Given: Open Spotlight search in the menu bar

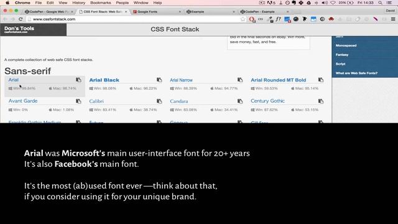Looking at the screenshot, I should pyautogui.click(x=380, y=2).
